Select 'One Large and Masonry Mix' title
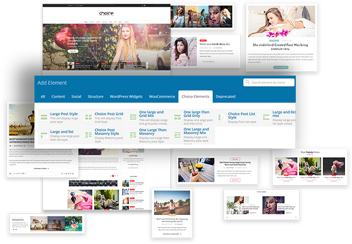 click(x=196, y=131)
